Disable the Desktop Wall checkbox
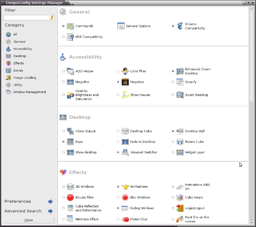 click(x=173, y=131)
